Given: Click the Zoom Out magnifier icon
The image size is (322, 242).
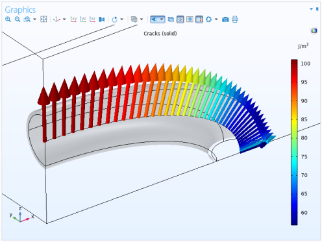Looking at the screenshot, I should point(18,19).
